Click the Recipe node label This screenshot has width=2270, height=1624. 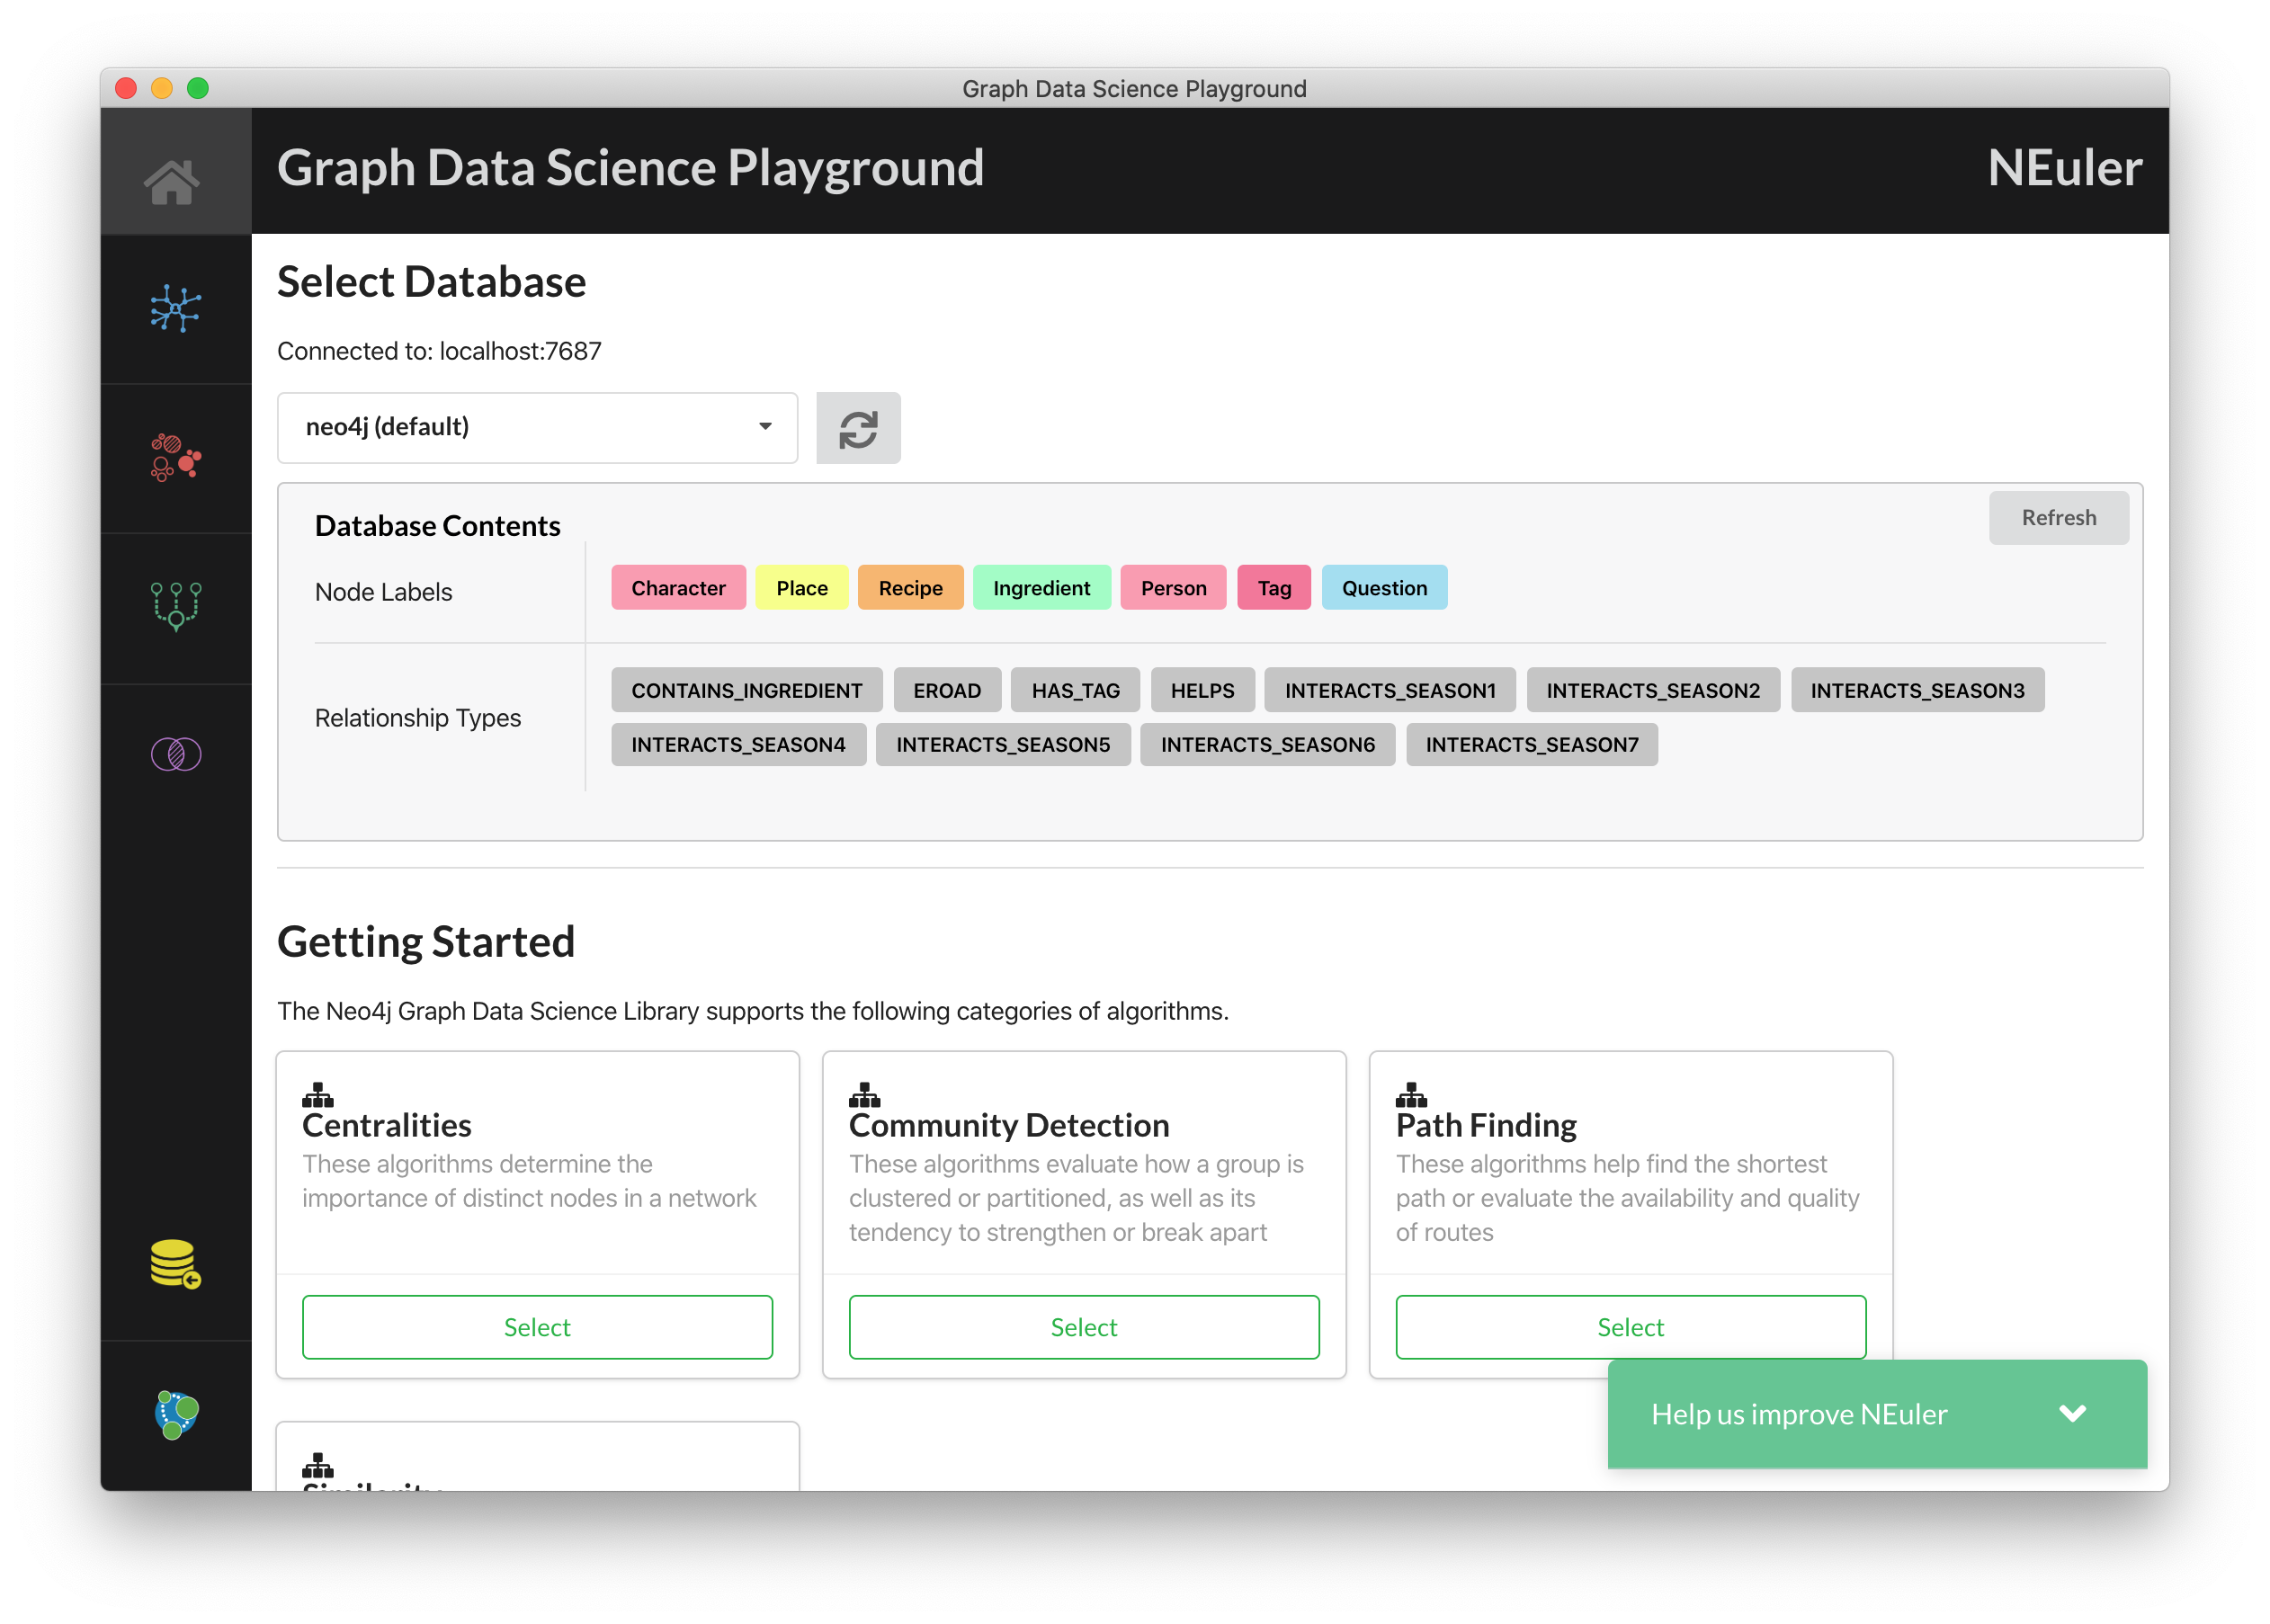click(x=910, y=588)
